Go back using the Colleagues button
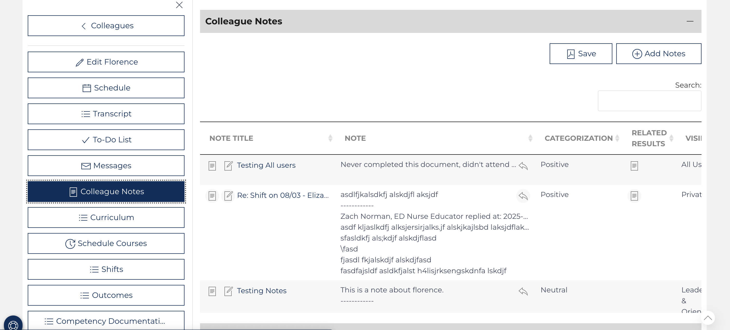Viewport: 730px width, 330px height. point(106,25)
